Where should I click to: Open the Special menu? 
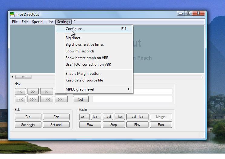[37, 22]
